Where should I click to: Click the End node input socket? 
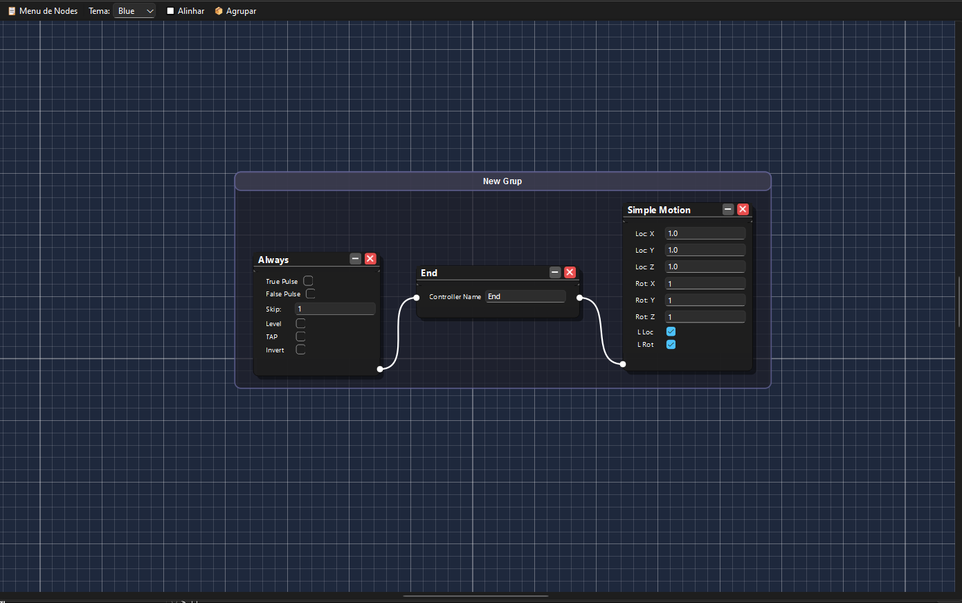coord(417,298)
